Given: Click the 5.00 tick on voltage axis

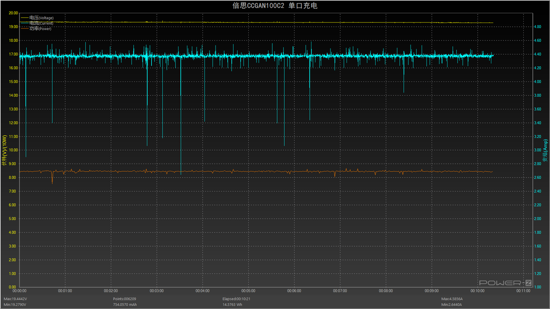Looking at the screenshot, I should tap(12, 219).
